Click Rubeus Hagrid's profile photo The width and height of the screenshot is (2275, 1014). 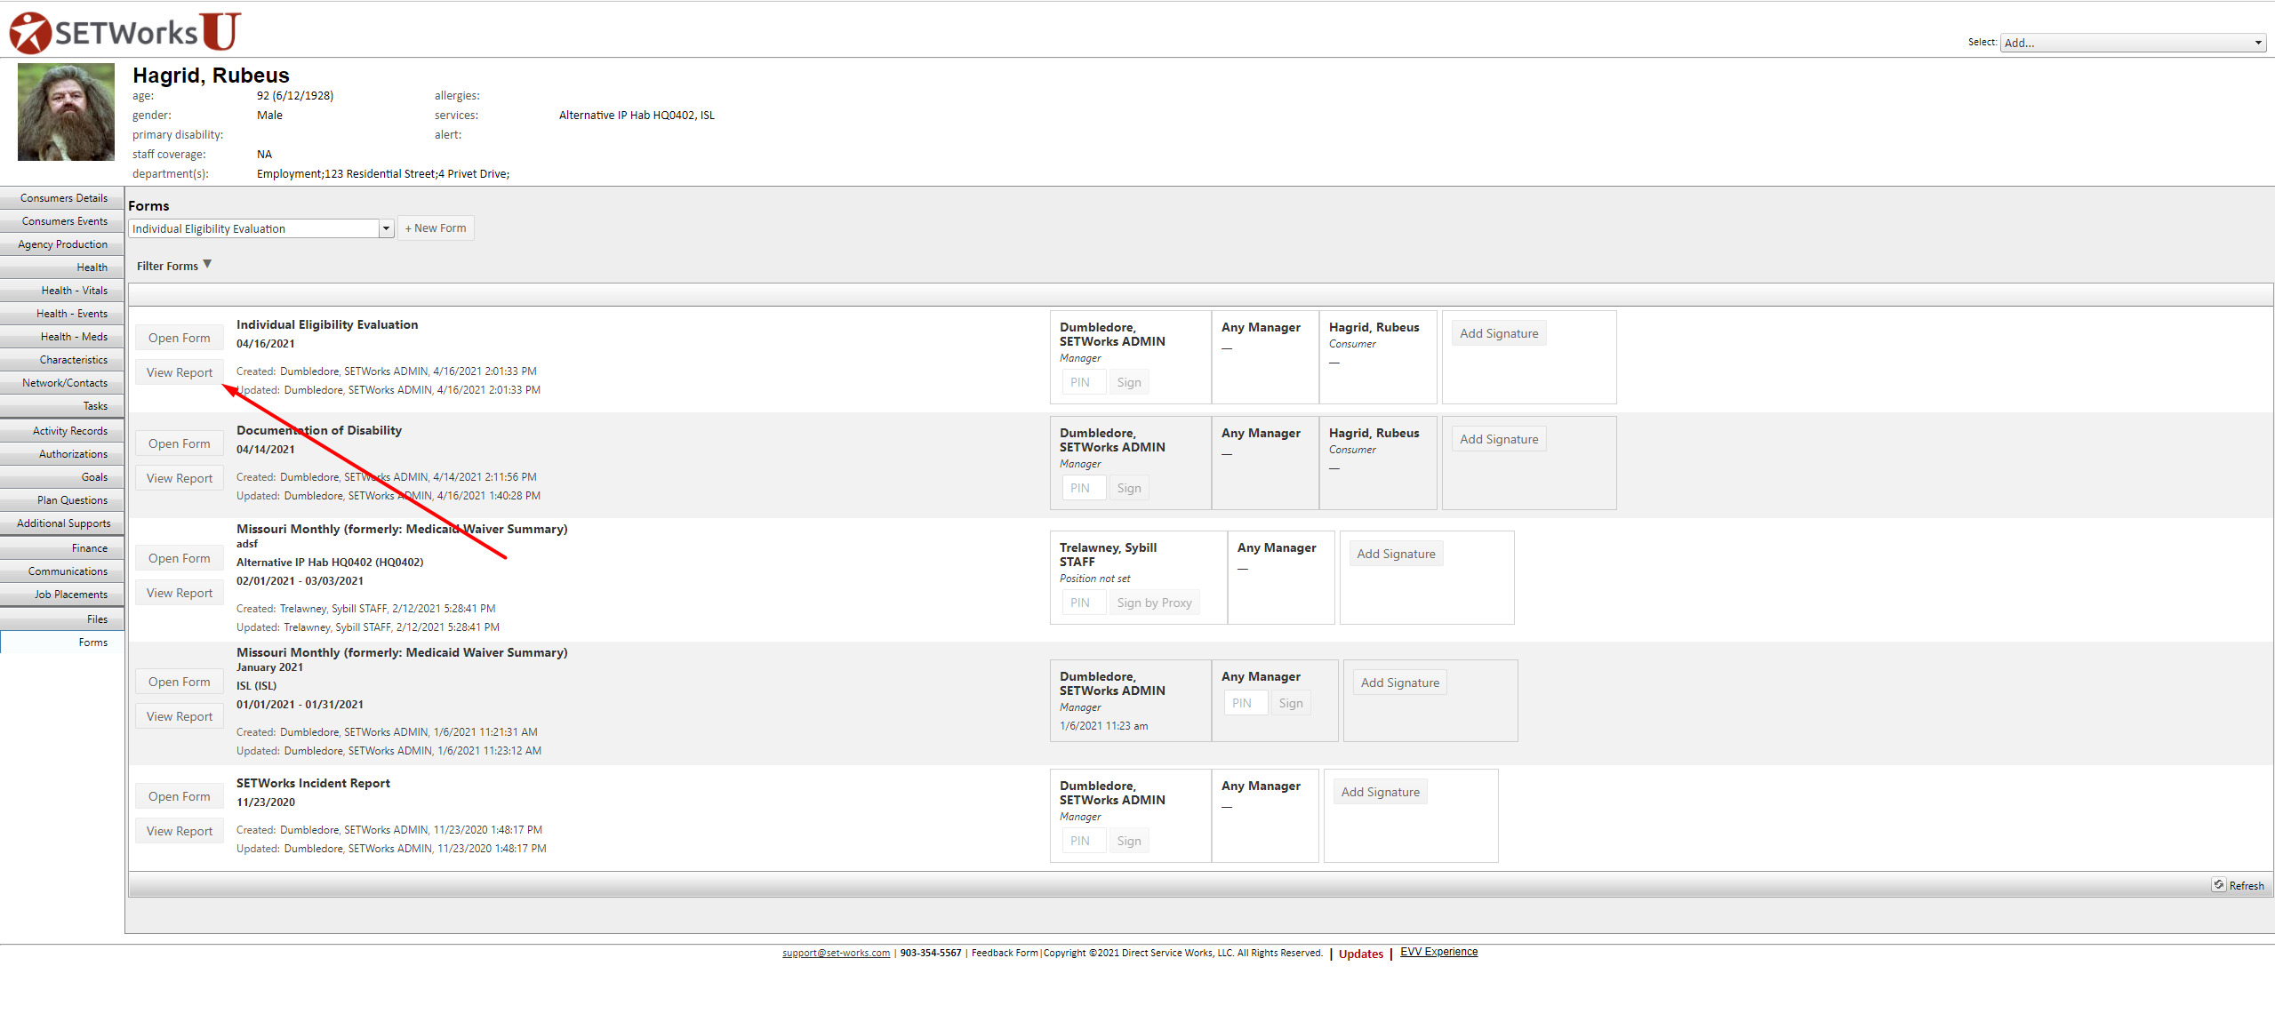point(66,112)
